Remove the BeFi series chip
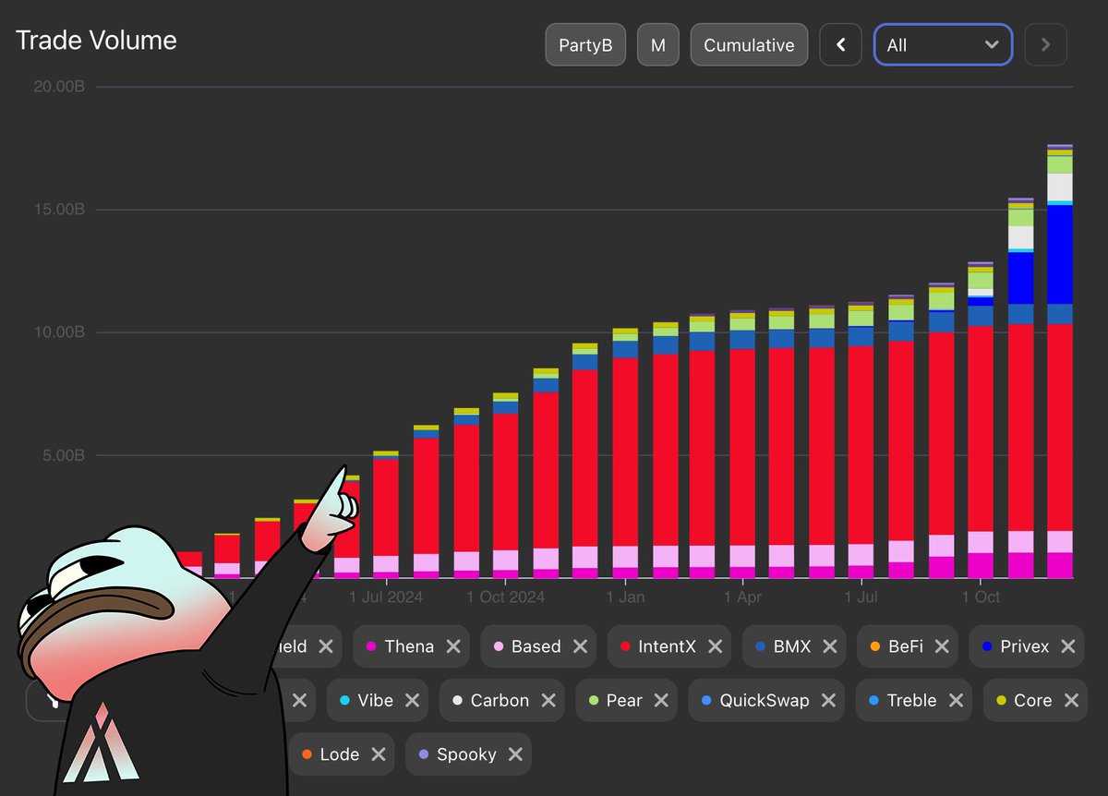This screenshot has height=796, width=1108. click(x=942, y=646)
